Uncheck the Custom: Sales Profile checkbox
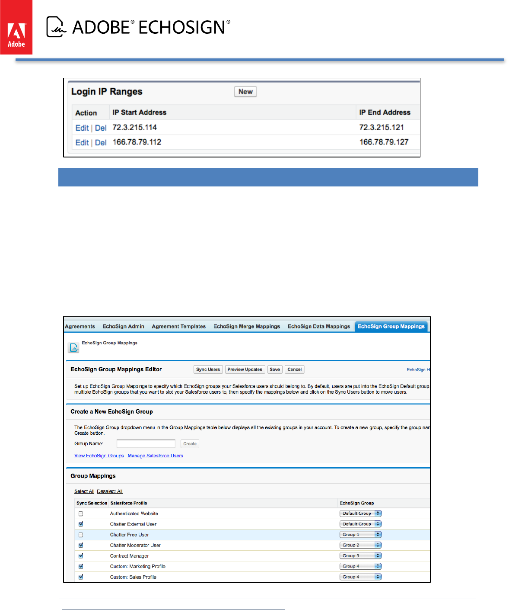 point(81,577)
